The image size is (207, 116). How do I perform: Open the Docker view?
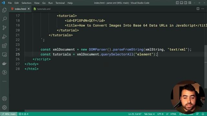coord(4,63)
